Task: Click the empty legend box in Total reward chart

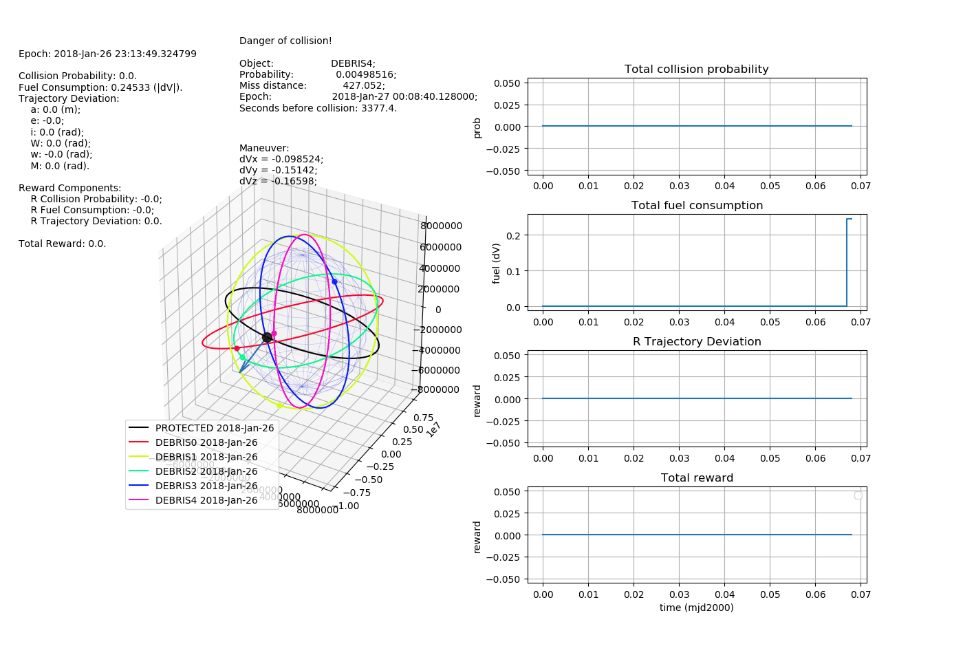Action: click(858, 495)
